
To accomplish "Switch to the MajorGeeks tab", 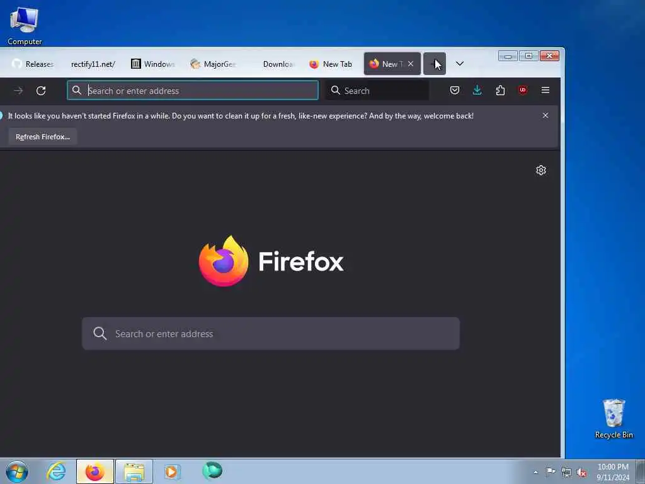I will [213, 64].
